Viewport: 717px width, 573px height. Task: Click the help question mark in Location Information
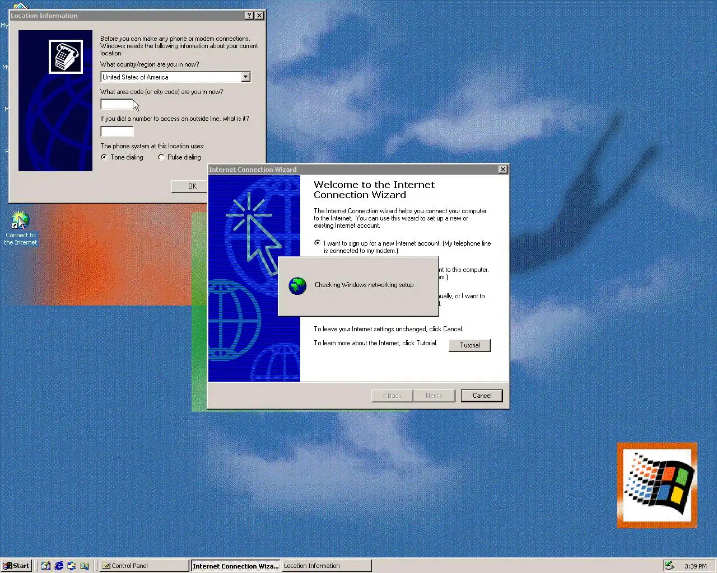[x=249, y=16]
